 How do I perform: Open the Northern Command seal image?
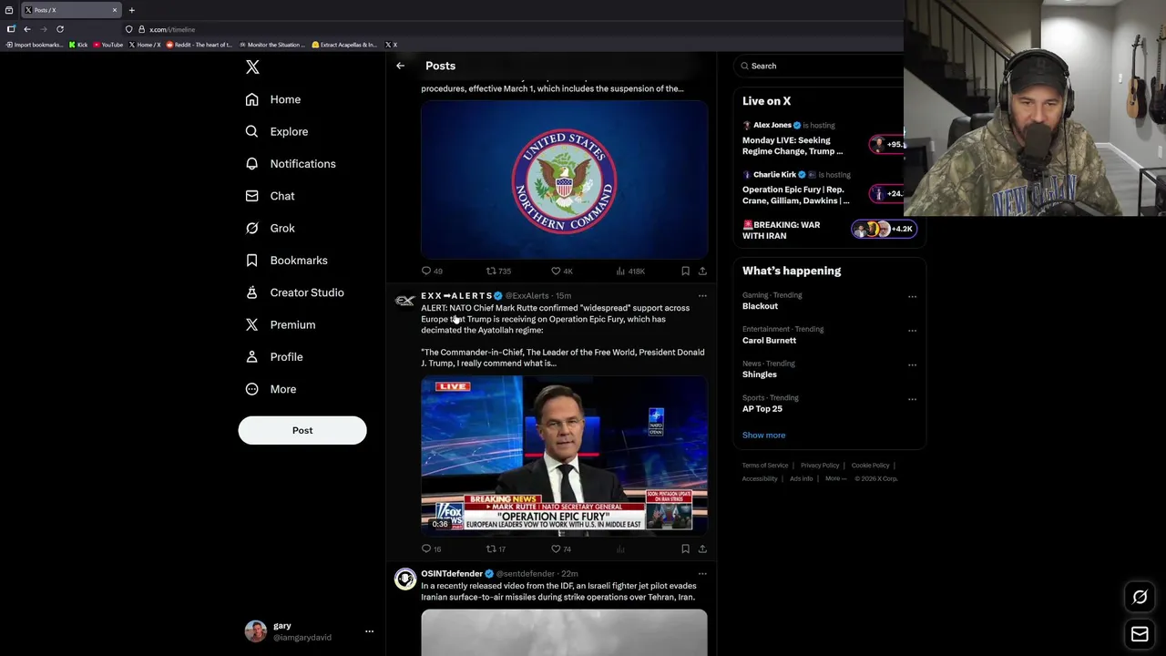pos(564,179)
